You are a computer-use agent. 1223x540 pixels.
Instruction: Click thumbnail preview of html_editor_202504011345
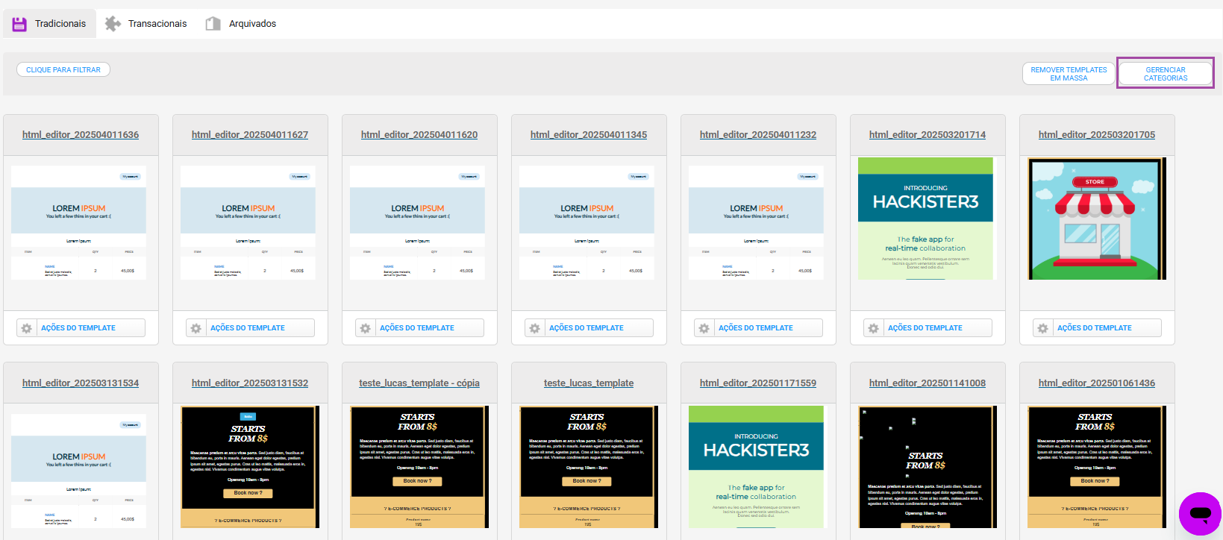pyautogui.click(x=587, y=223)
